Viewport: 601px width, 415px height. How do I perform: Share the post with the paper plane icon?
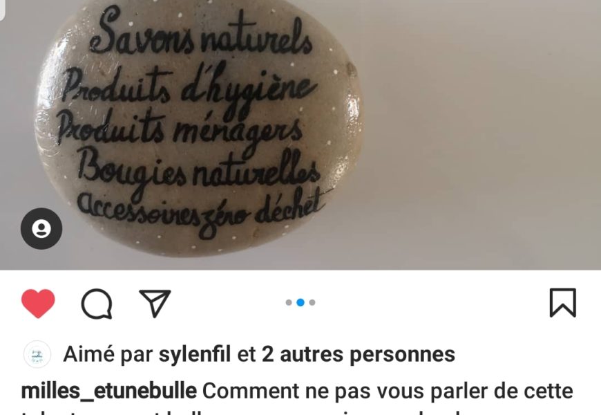tap(155, 303)
